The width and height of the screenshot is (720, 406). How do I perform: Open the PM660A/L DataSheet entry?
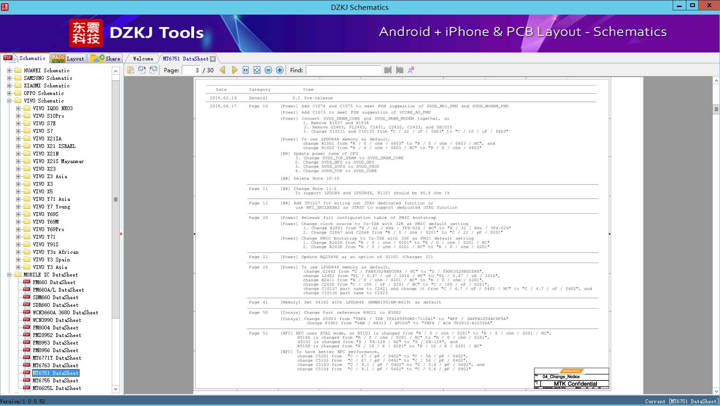click(58, 290)
